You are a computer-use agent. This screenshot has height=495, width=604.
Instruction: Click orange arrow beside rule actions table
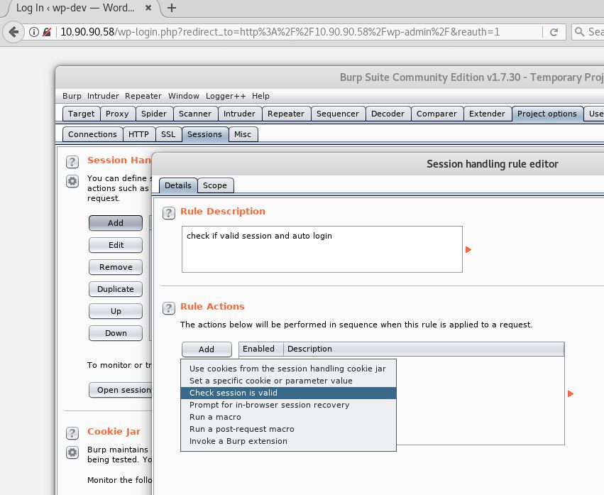click(x=571, y=393)
